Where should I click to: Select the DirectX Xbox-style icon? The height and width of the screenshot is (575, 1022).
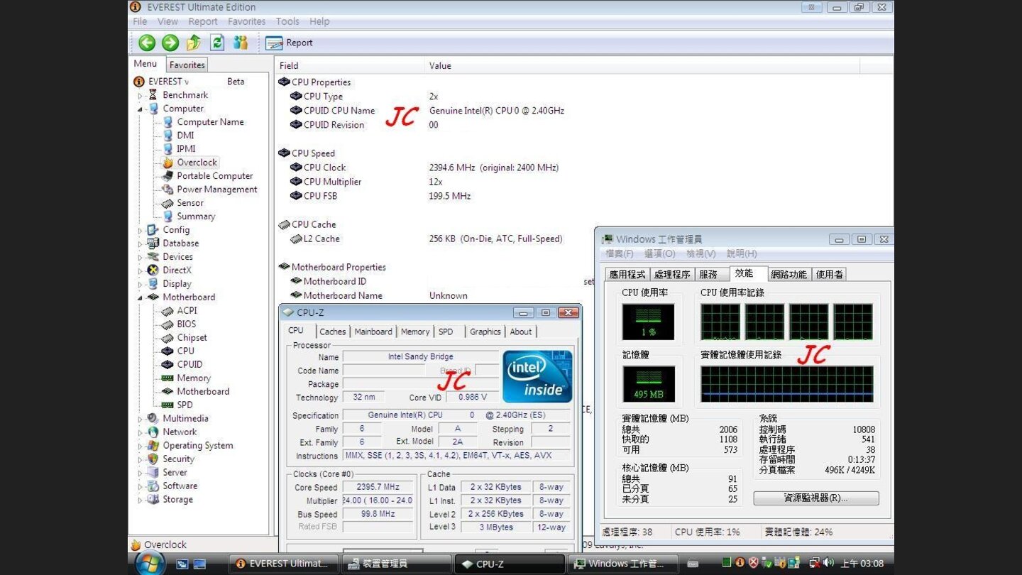coord(153,270)
